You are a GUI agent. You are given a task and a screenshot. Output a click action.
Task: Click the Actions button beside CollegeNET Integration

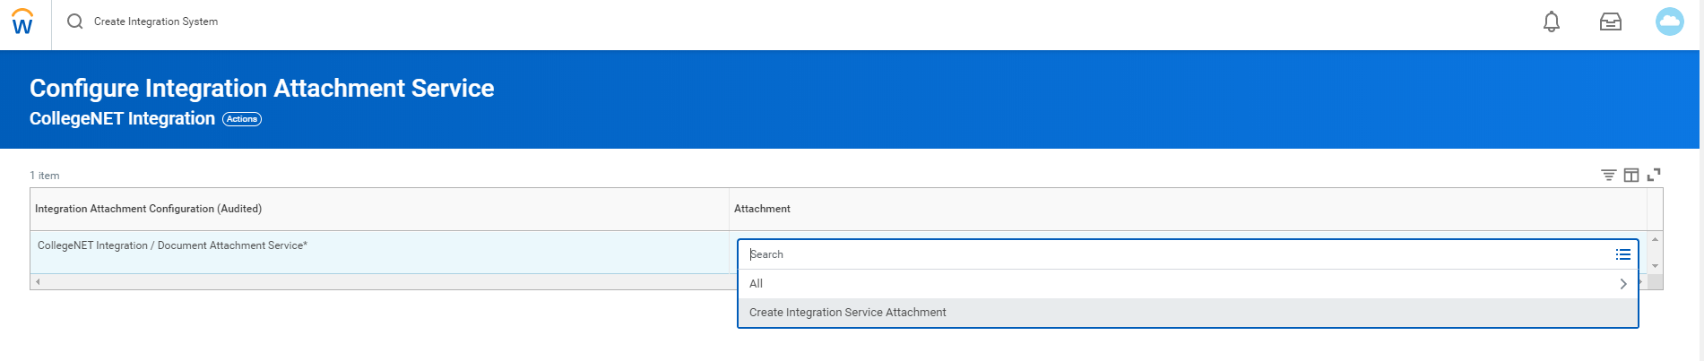(x=242, y=119)
